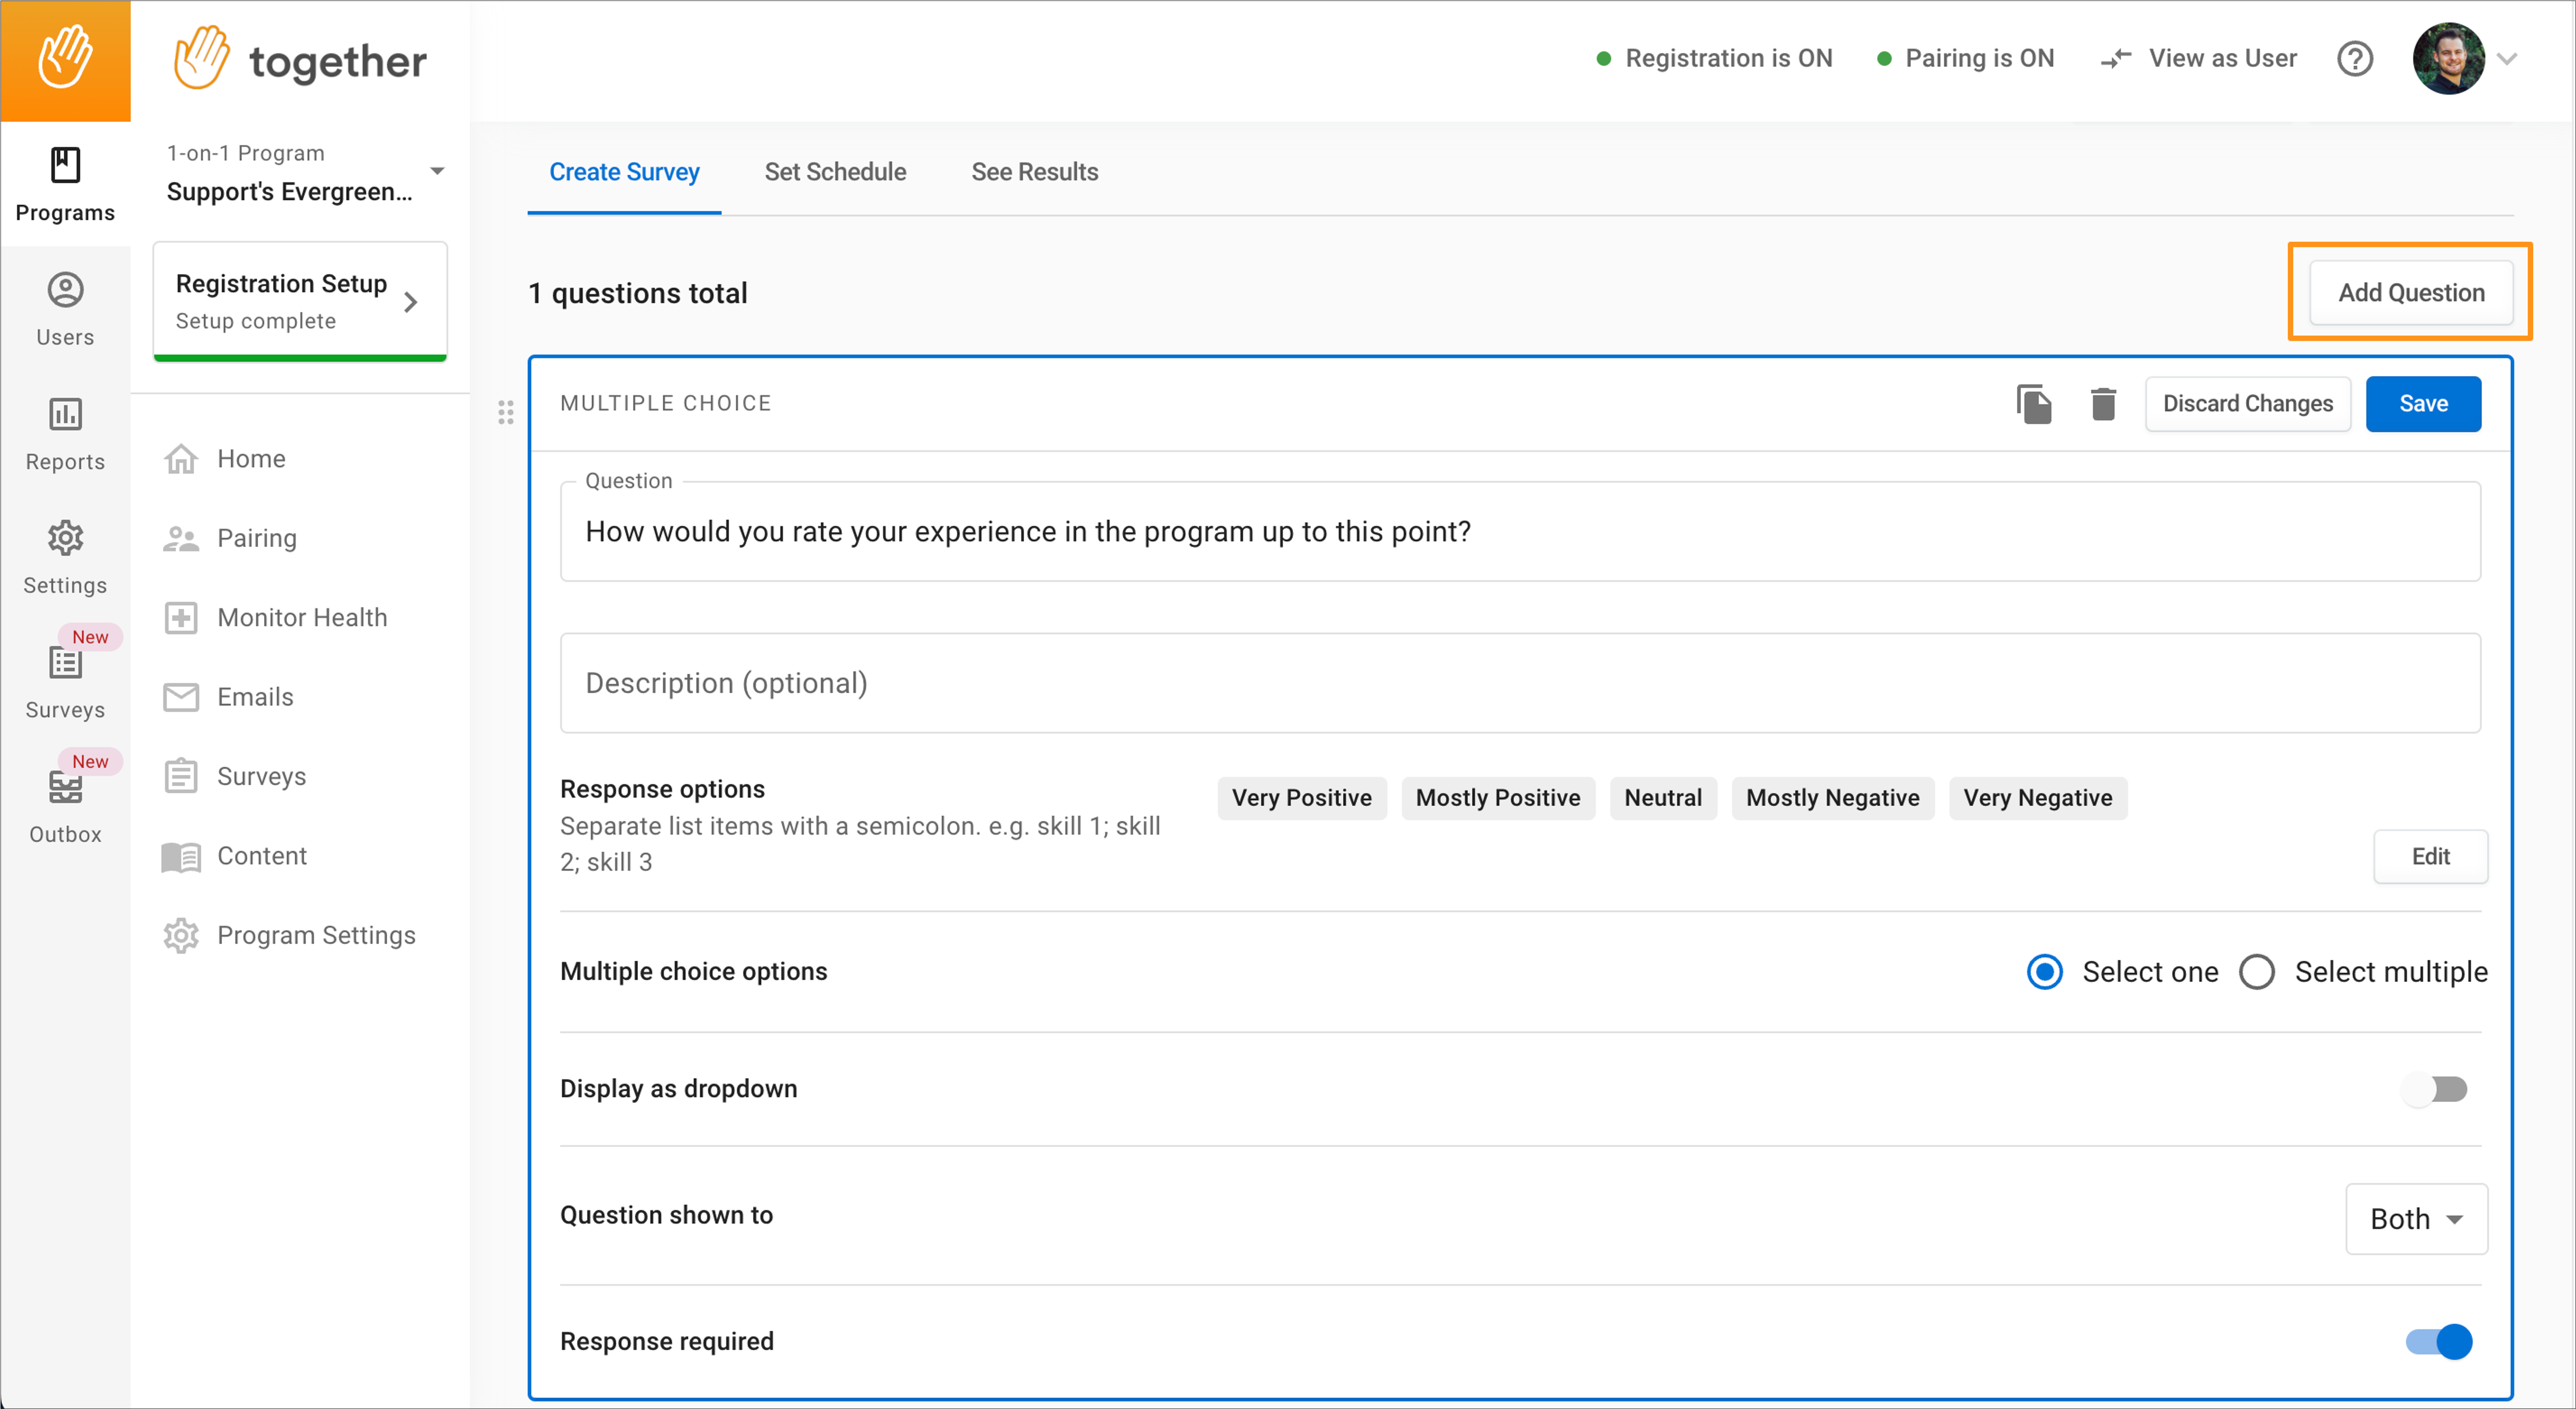Expand the Registration Setup card

coord(300,301)
